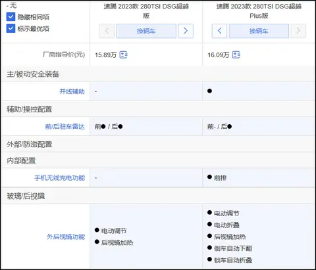The width and height of the screenshot is (316, 270).
Task: Click 锁车自动折叠 mirror feature
Action: [x=233, y=260]
